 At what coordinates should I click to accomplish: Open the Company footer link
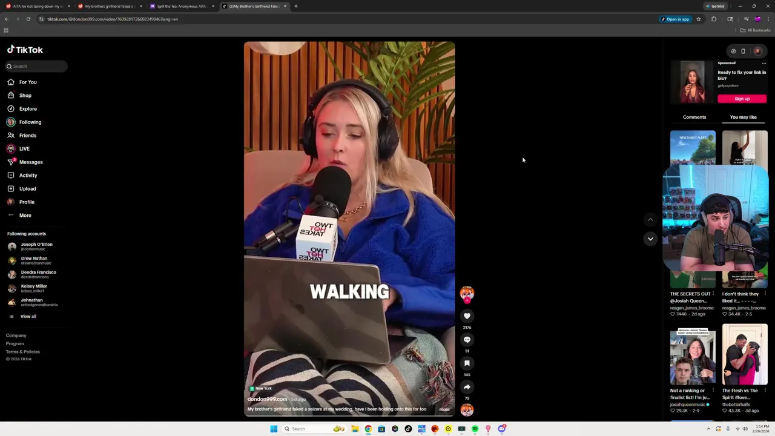[16, 335]
